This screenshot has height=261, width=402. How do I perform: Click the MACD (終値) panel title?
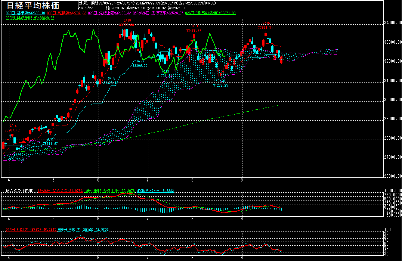pos(20,191)
